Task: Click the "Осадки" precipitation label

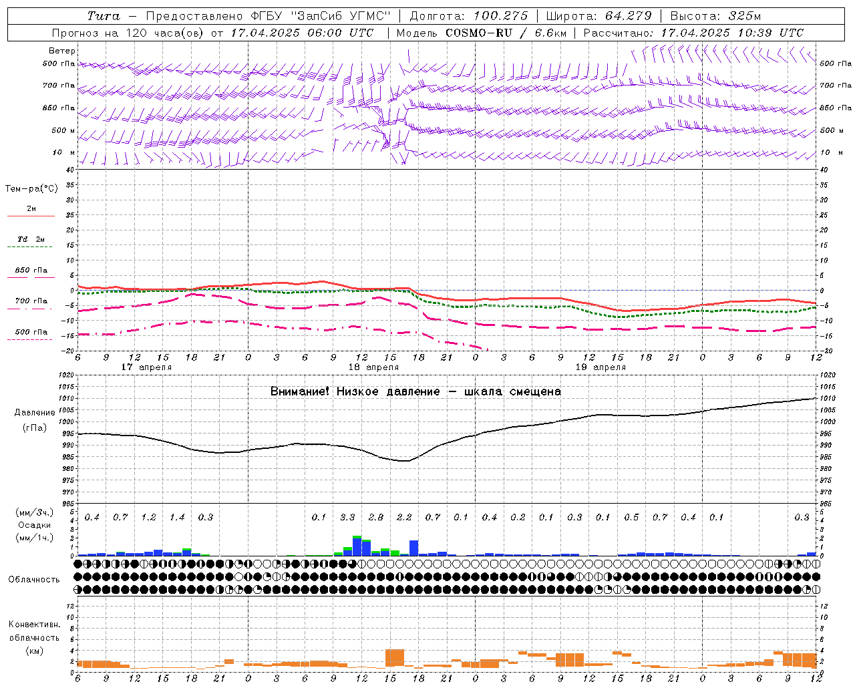Action: 34,525
